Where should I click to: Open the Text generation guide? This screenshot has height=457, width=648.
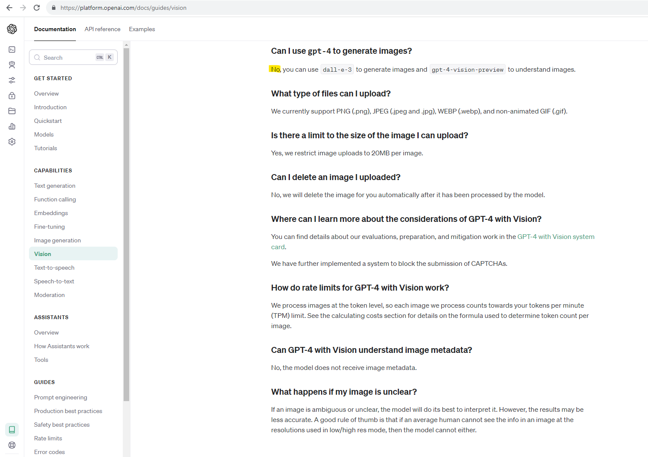pos(55,186)
